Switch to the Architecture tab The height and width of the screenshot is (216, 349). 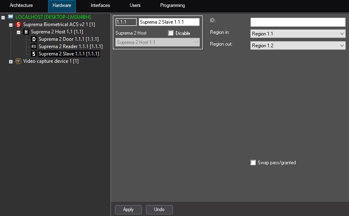21,5
